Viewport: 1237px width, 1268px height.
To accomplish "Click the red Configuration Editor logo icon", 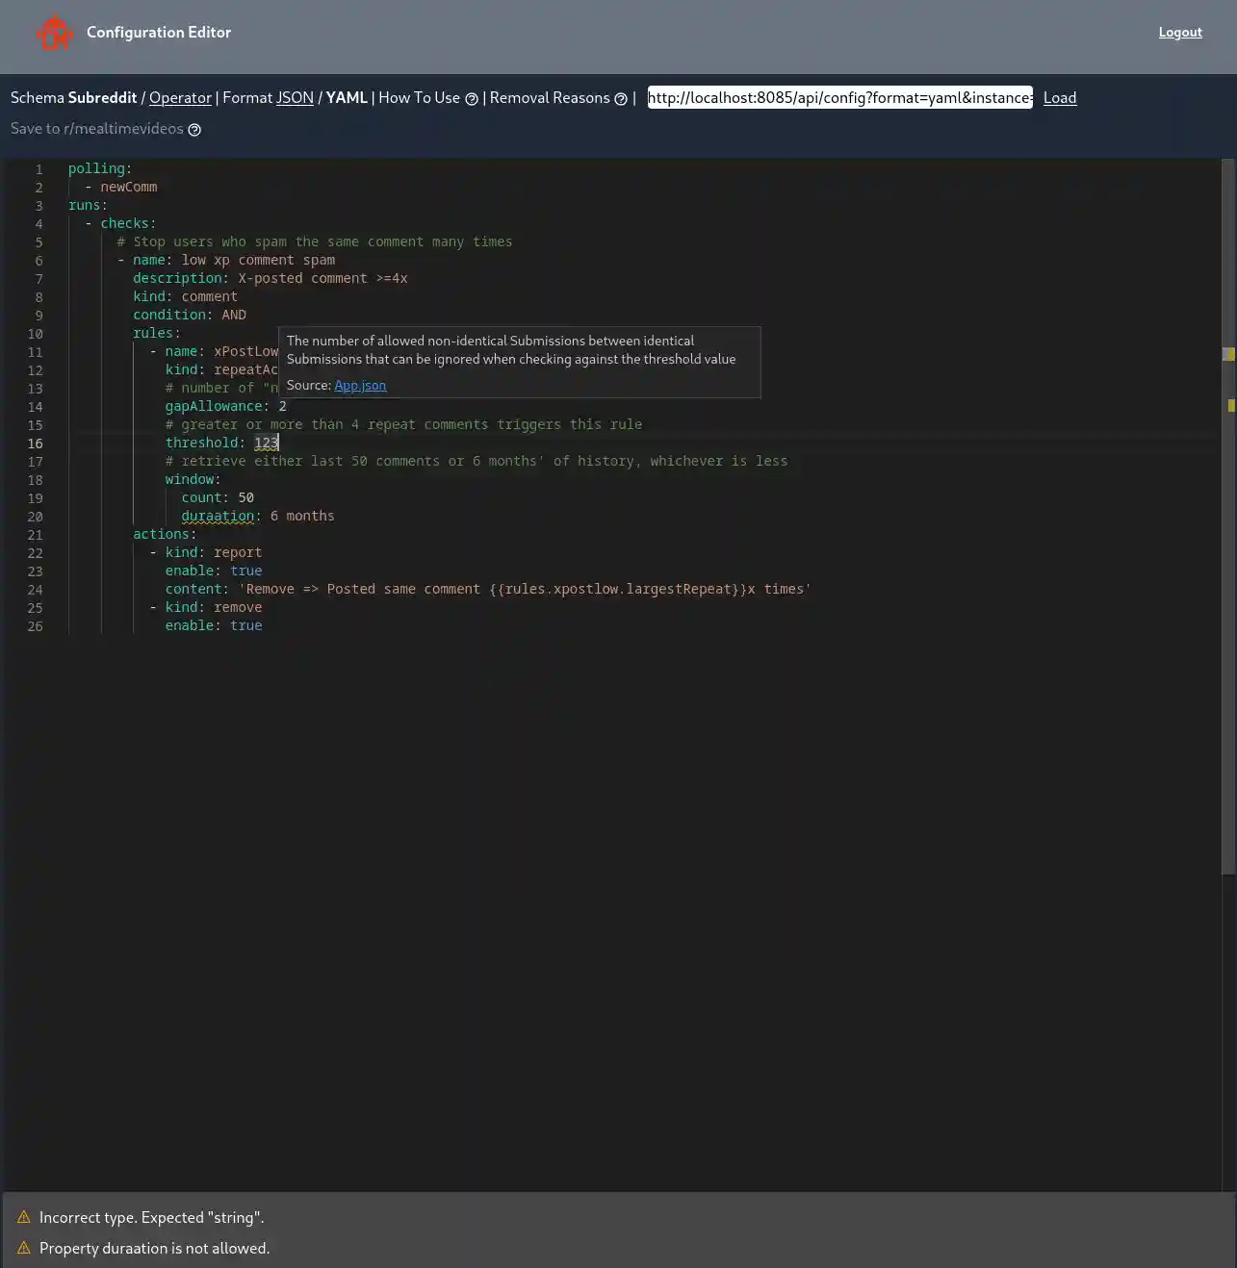I will point(55,32).
